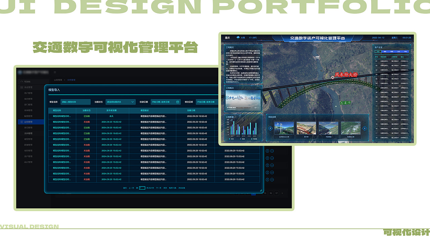This screenshot has width=430, height=242.
Task: Click the 2021 bar group in 工程数量 chart
Action: [x=255, y=129]
